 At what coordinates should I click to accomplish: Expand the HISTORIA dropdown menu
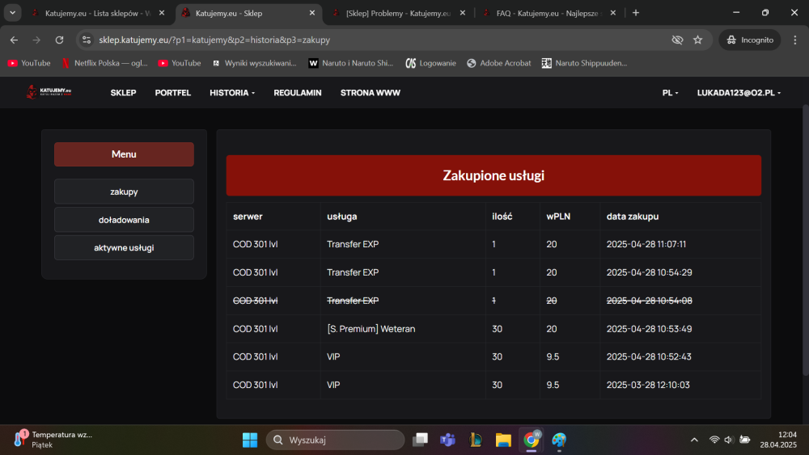[232, 93]
